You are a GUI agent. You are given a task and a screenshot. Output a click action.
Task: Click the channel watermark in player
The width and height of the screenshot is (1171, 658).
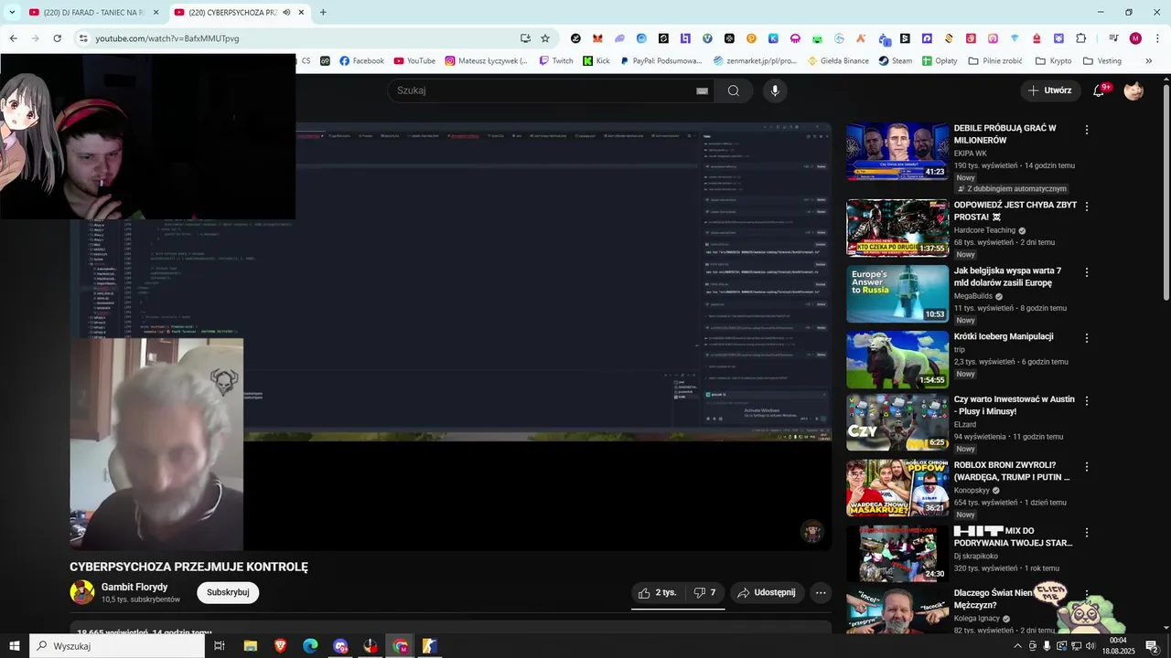tap(811, 531)
